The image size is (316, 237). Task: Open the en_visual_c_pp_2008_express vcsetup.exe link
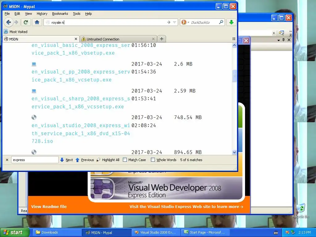point(81,76)
